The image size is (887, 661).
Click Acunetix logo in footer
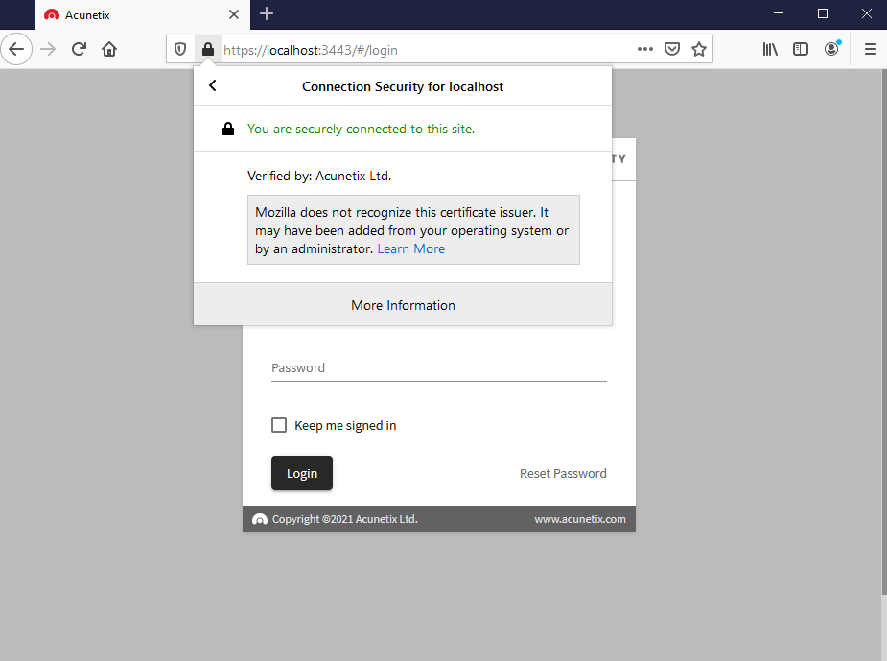(x=260, y=519)
